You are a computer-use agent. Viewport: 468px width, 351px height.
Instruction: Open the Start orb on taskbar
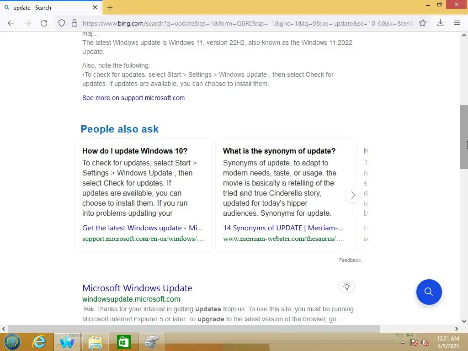[12, 342]
